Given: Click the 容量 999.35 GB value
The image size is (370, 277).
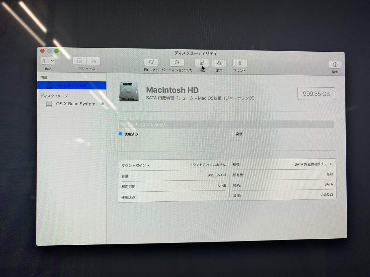Looking at the screenshot, I should pyautogui.click(x=217, y=175).
